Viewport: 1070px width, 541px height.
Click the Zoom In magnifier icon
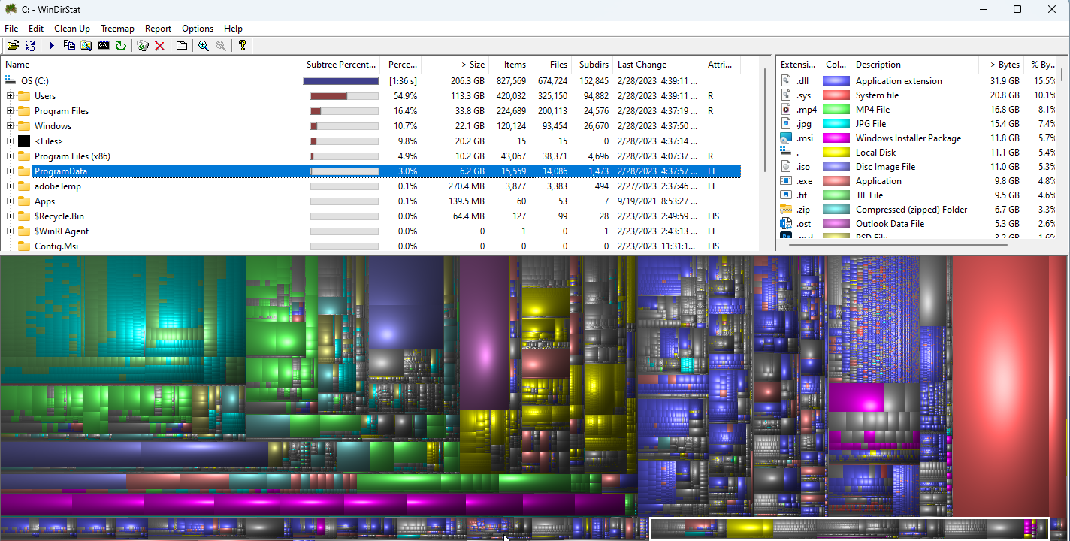[204, 46]
